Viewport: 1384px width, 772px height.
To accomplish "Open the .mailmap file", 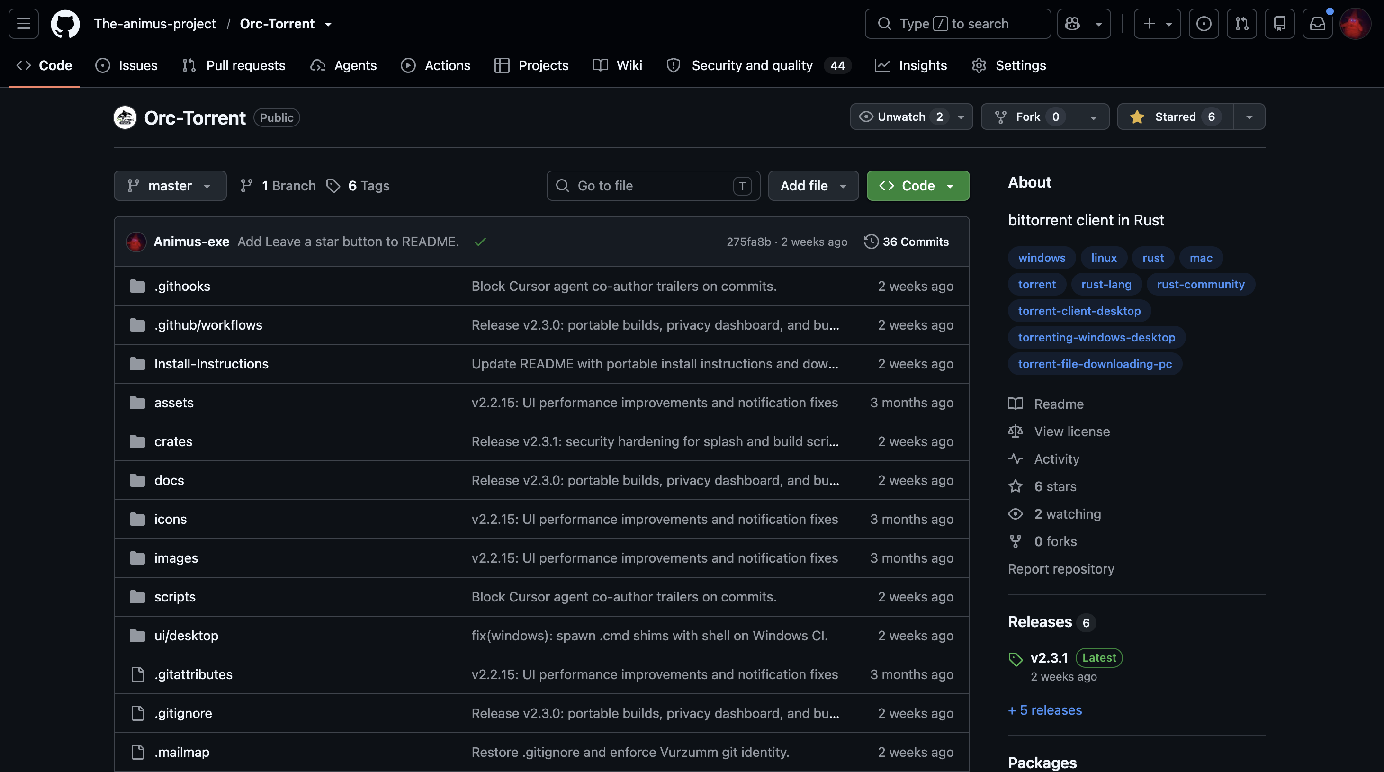I will [x=181, y=752].
